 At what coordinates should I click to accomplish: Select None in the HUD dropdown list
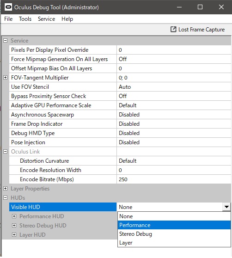[174, 216]
